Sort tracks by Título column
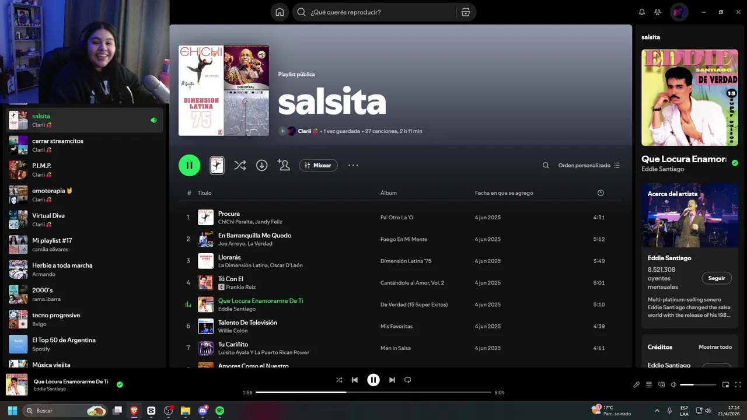 (x=204, y=193)
